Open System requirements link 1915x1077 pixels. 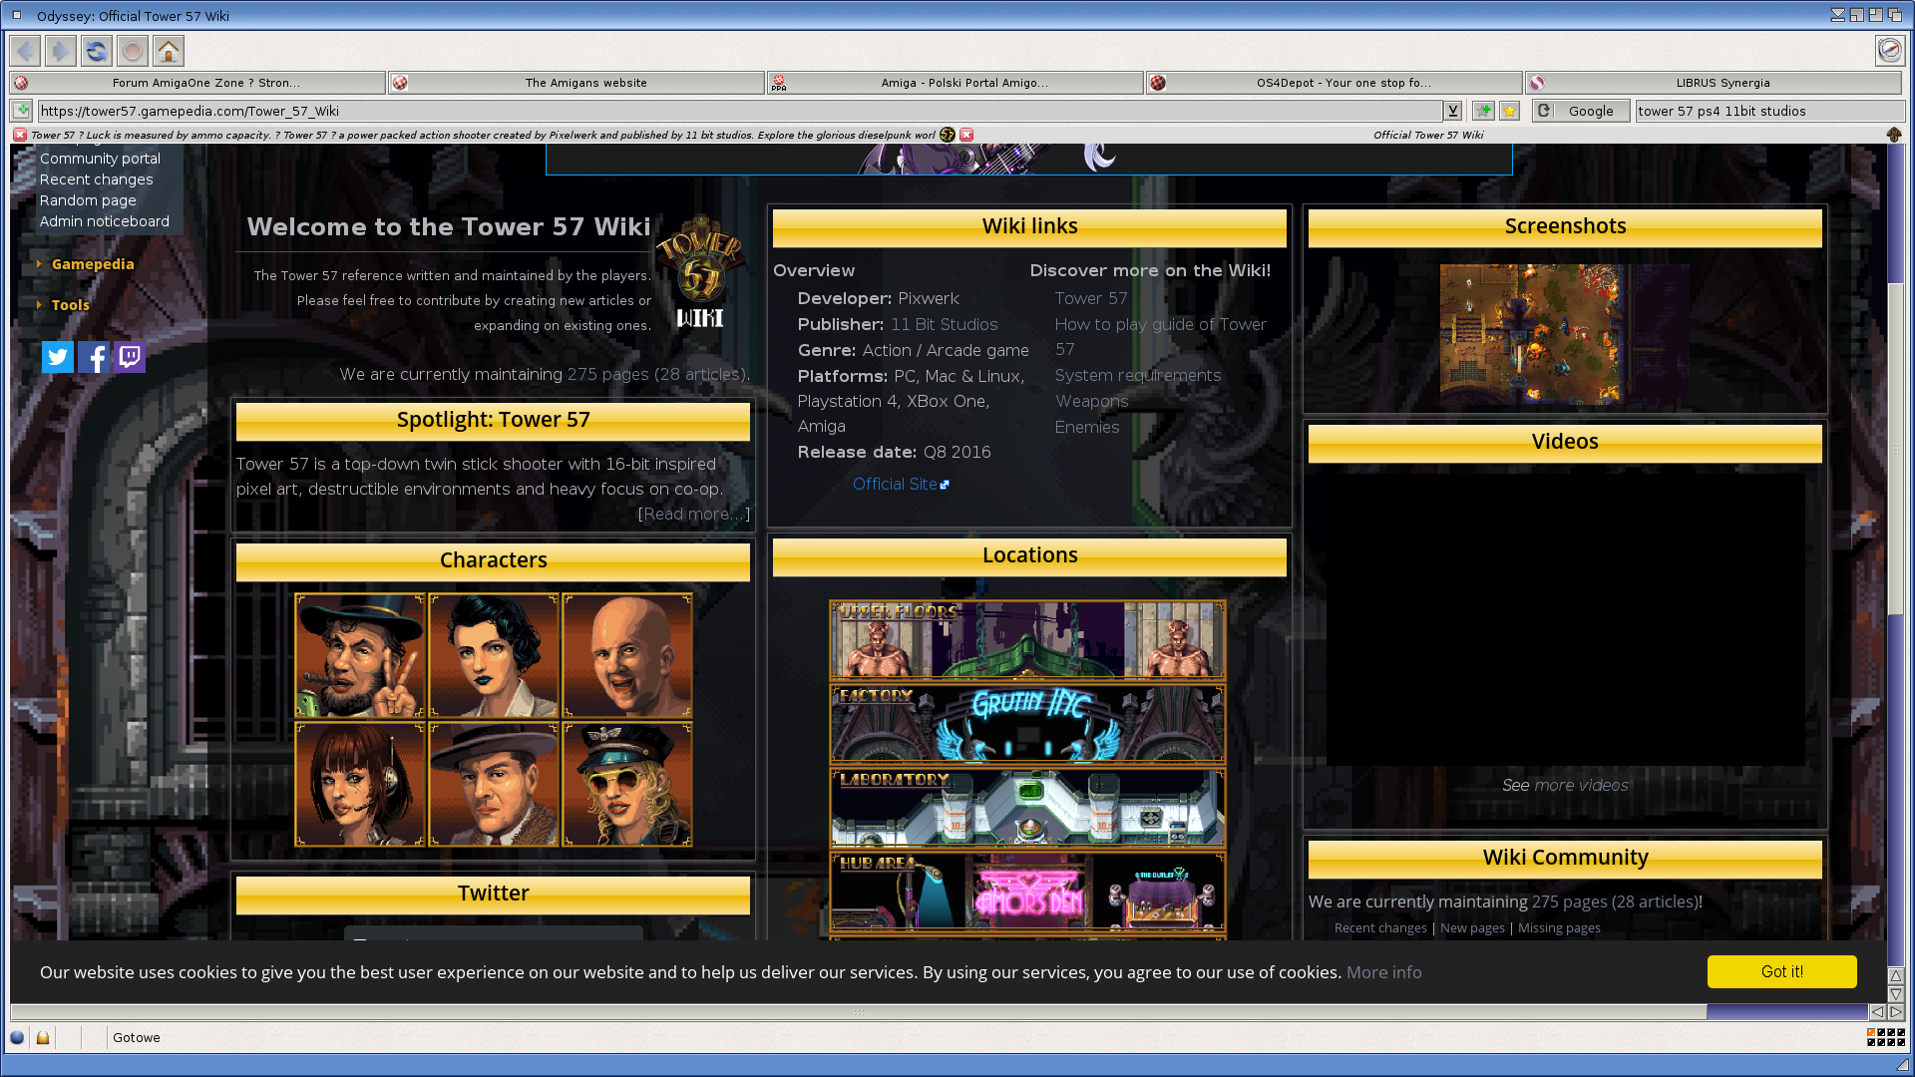coord(1137,375)
